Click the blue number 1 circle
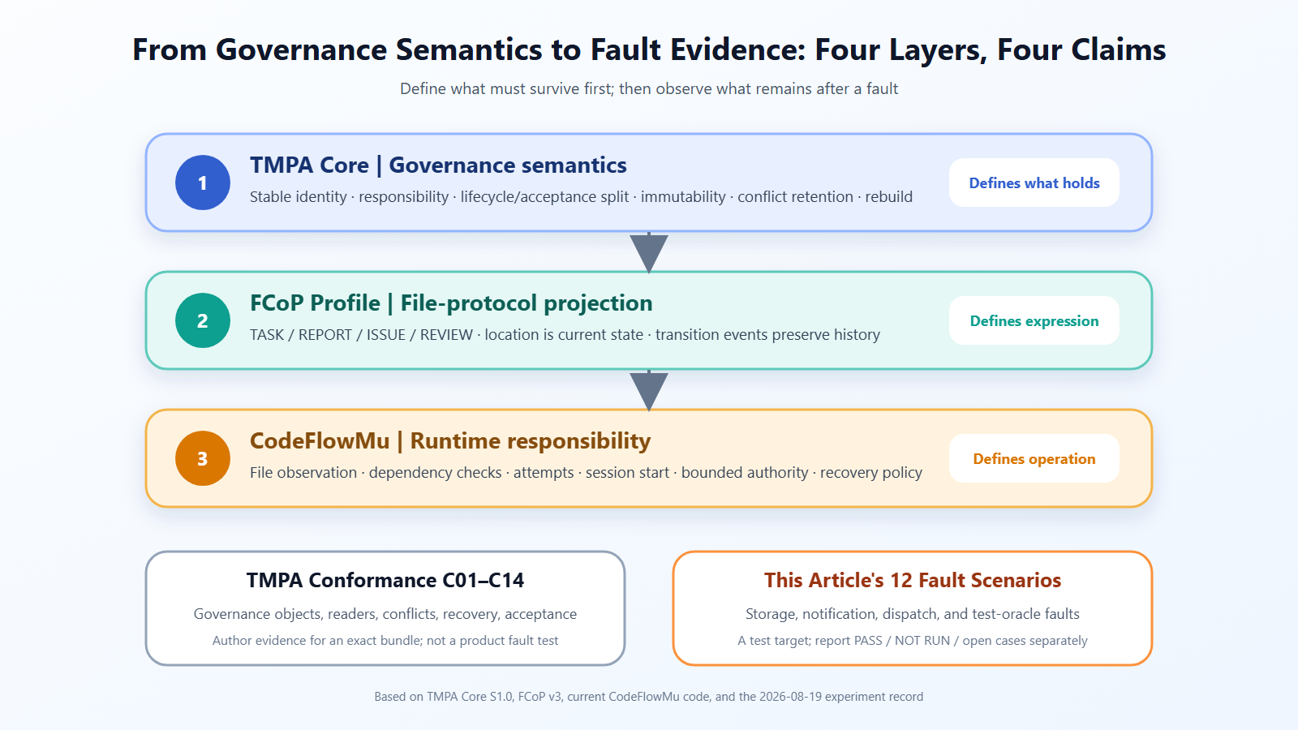This screenshot has width=1298, height=730. pos(203,182)
